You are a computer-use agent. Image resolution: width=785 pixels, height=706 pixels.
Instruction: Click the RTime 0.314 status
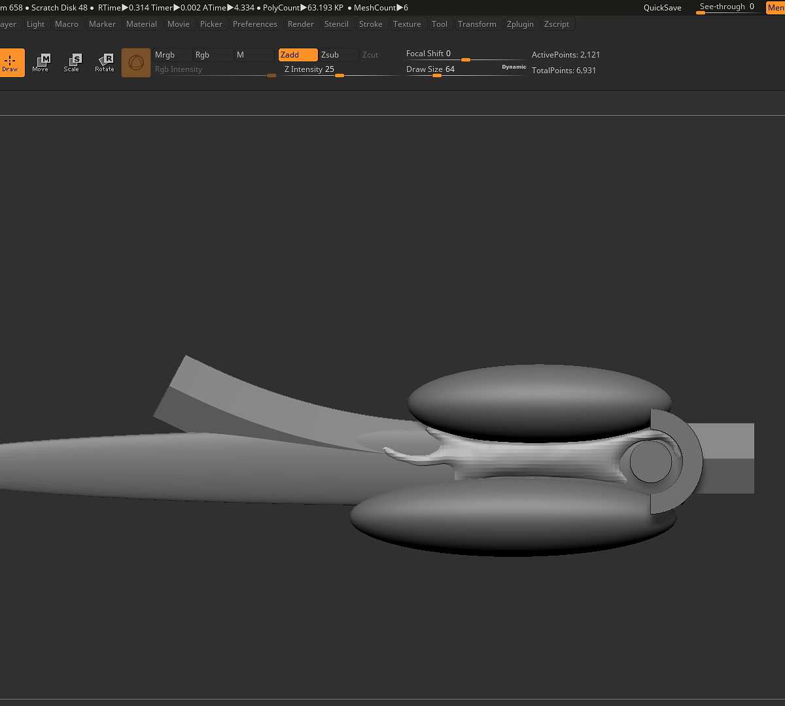[x=124, y=8]
